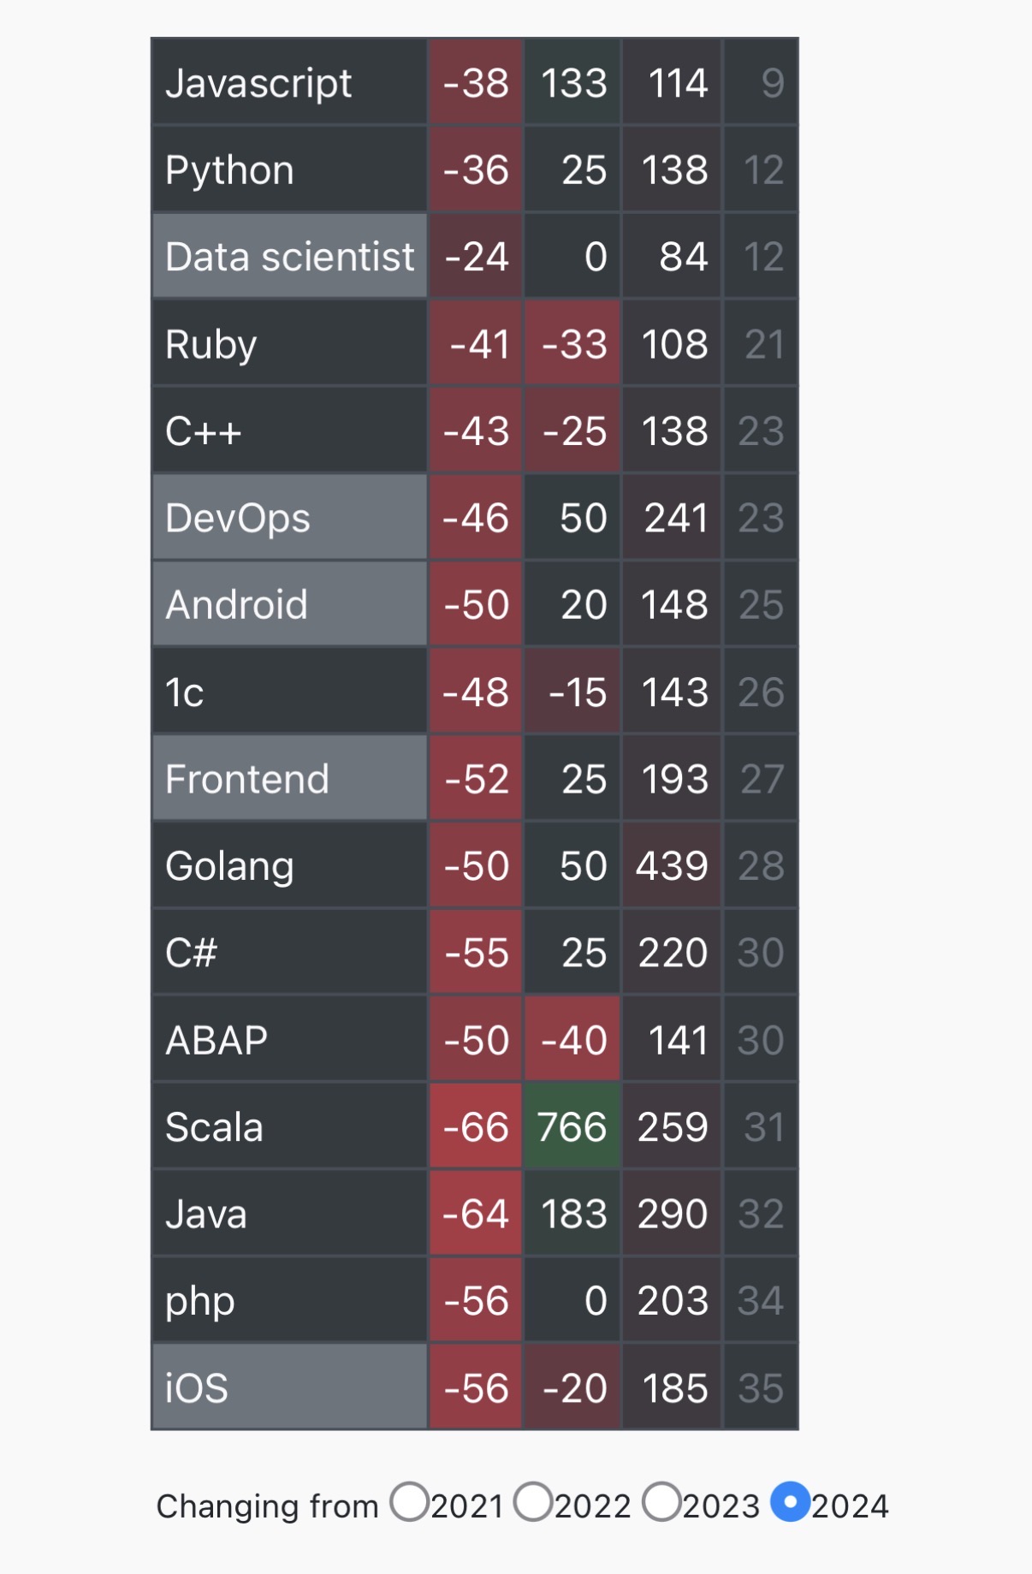Click the 241 value for DevOps

672,518
